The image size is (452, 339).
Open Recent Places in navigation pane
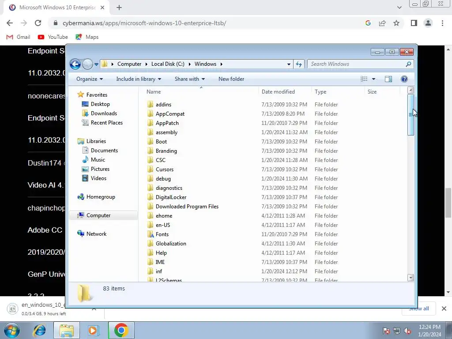tap(107, 123)
